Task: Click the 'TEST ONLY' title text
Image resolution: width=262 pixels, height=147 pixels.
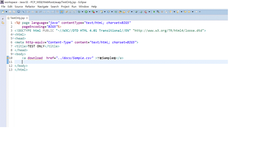Action: (x=36, y=46)
